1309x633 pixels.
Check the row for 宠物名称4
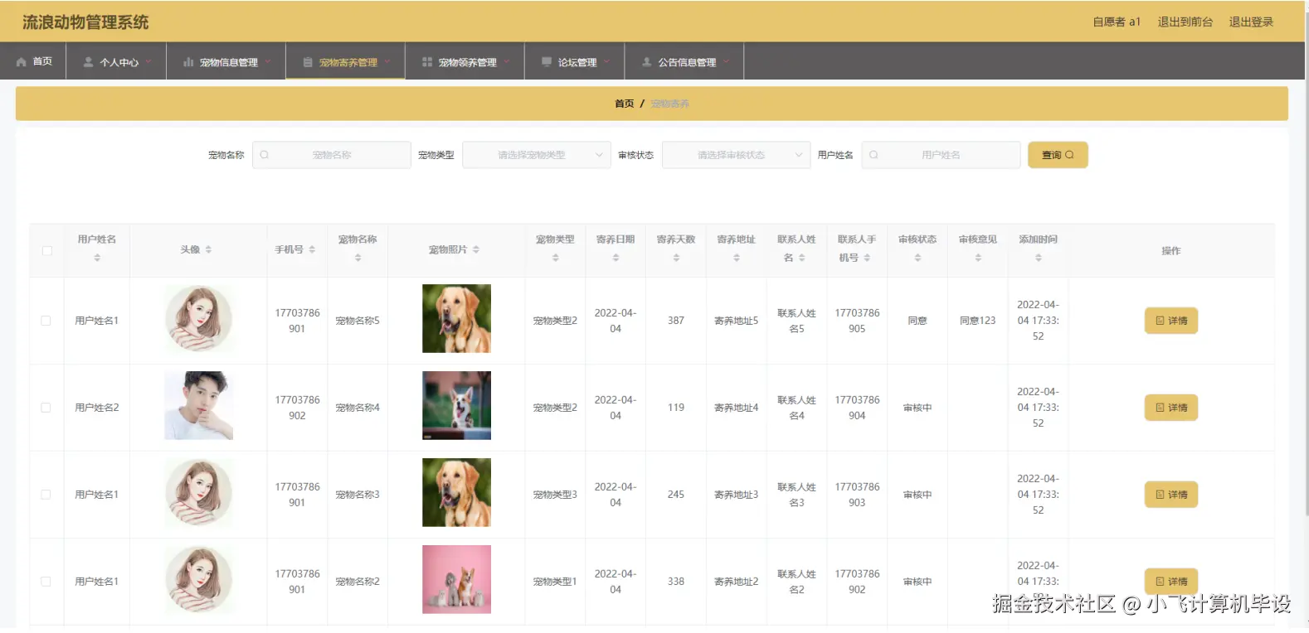tap(46, 408)
